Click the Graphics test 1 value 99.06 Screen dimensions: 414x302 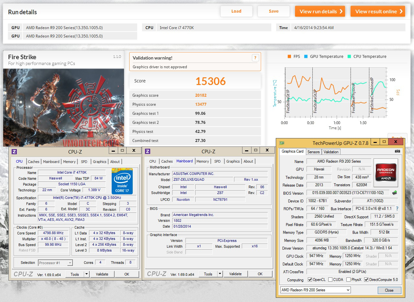(200, 113)
